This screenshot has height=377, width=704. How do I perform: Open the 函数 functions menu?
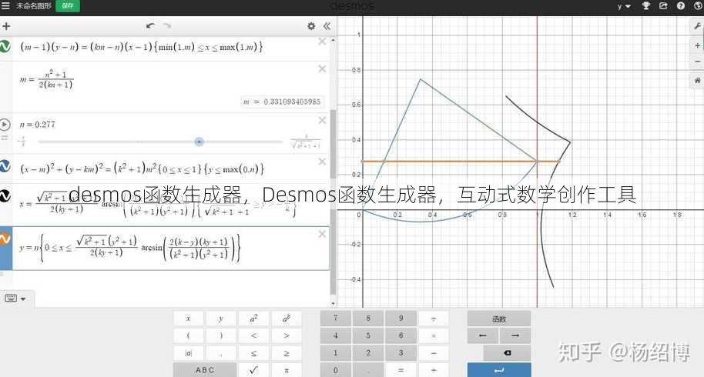pos(499,319)
